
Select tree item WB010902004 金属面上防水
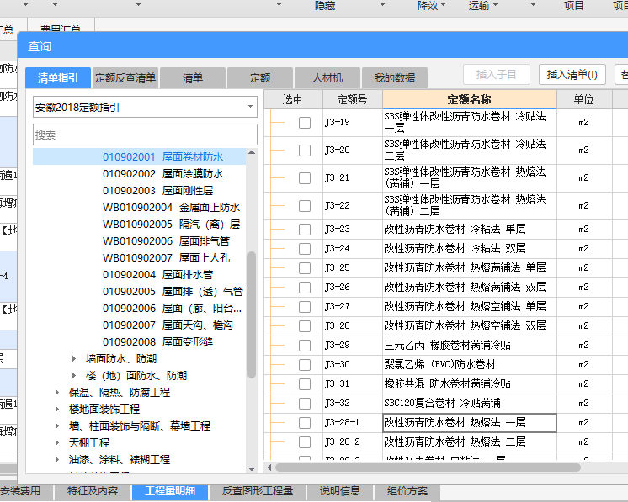[x=171, y=207]
